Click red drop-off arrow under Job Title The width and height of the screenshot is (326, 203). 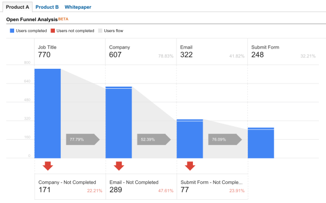point(48,166)
